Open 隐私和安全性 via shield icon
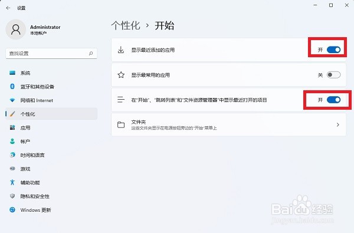 click(12, 196)
